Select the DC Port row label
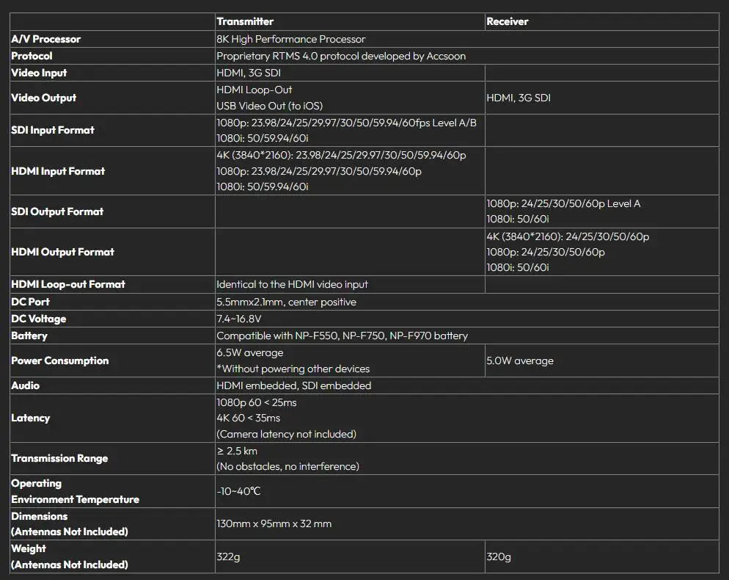729x580 pixels. (30, 302)
